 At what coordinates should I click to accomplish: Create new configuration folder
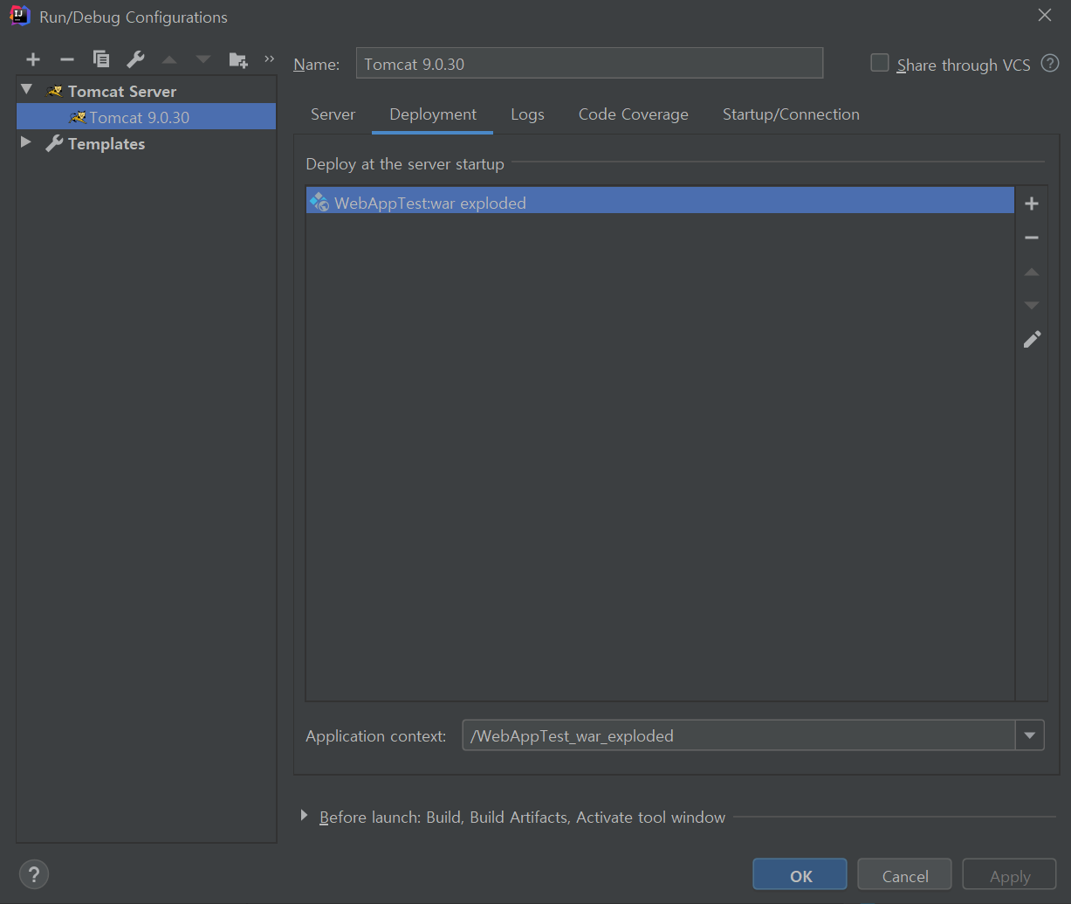(x=238, y=59)
